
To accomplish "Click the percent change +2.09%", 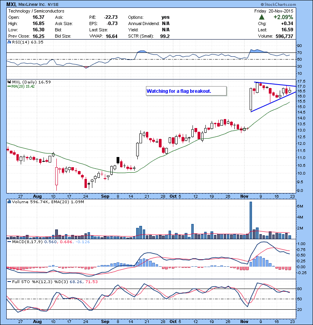I will coord(283,17).
